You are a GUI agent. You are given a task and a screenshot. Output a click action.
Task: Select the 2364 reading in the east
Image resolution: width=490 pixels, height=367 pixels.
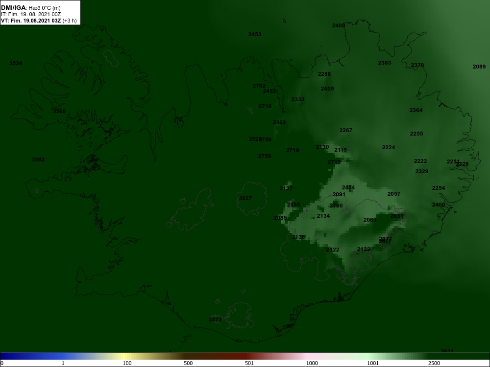(416, 111)
